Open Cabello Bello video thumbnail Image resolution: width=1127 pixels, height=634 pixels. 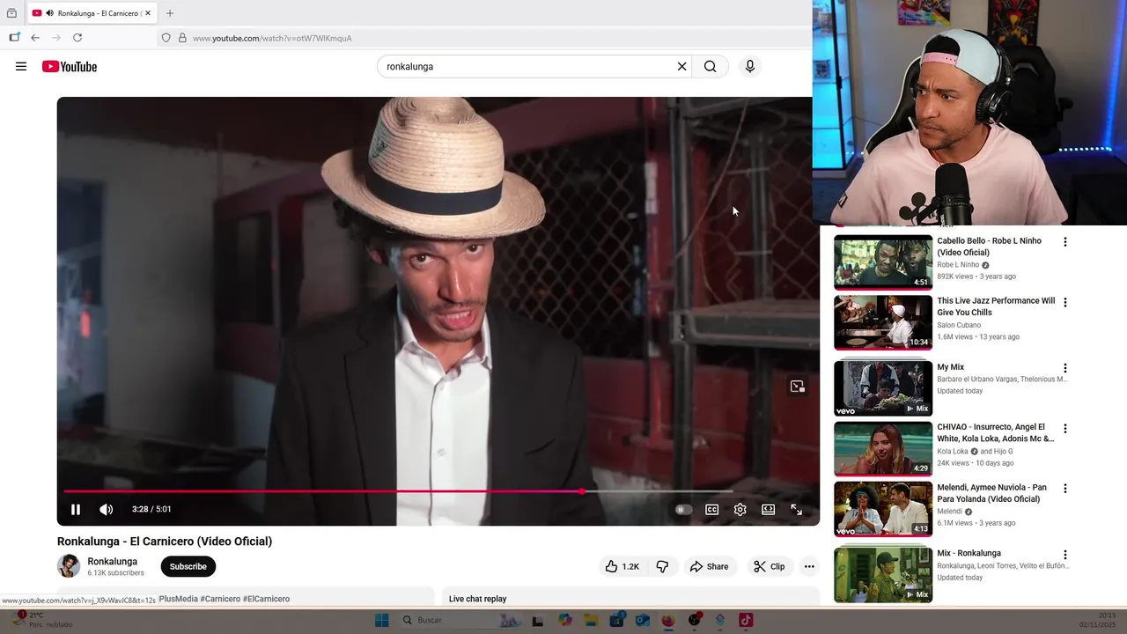click(x=883, y=262)
